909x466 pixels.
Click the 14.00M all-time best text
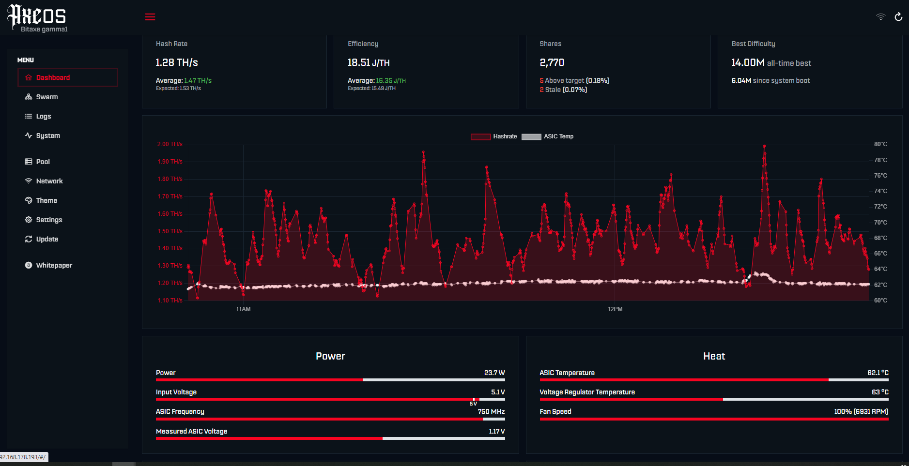click(771, 63)
